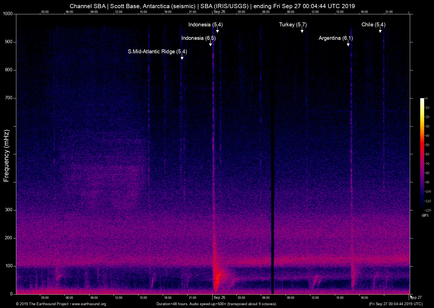Click the Frequency (mHz) axis title
The width and height of the screenshot is (434, 308).
[x=6, y=156]
